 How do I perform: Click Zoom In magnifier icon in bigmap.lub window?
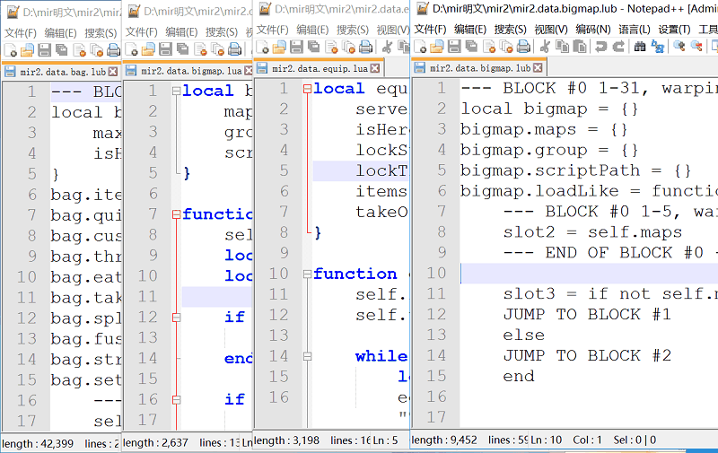tap(679, 47)
